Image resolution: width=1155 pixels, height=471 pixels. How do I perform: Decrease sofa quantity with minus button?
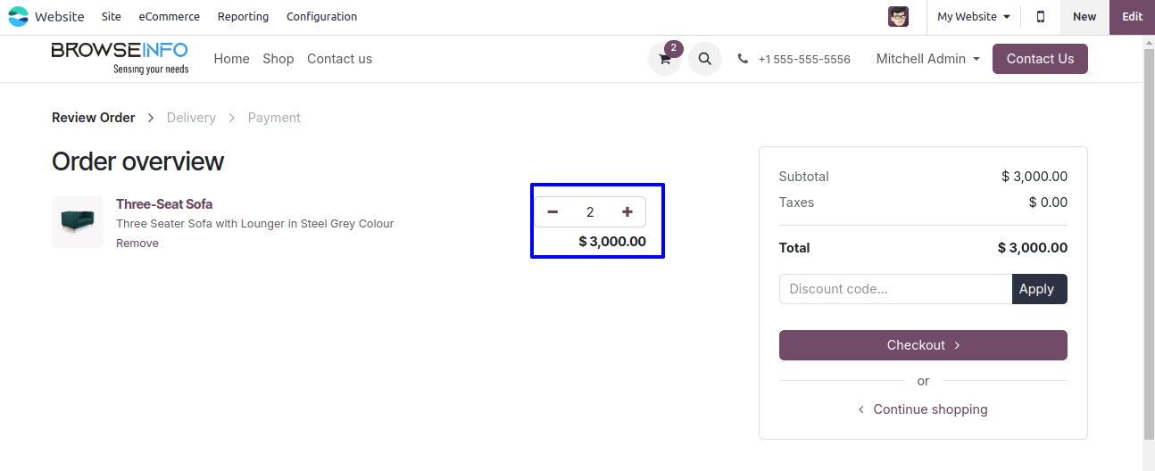coord(553,212)
